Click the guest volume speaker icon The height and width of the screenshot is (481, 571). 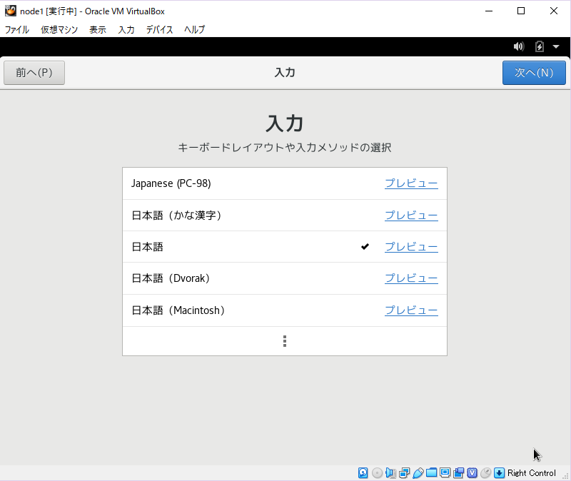tap(519, 46)
